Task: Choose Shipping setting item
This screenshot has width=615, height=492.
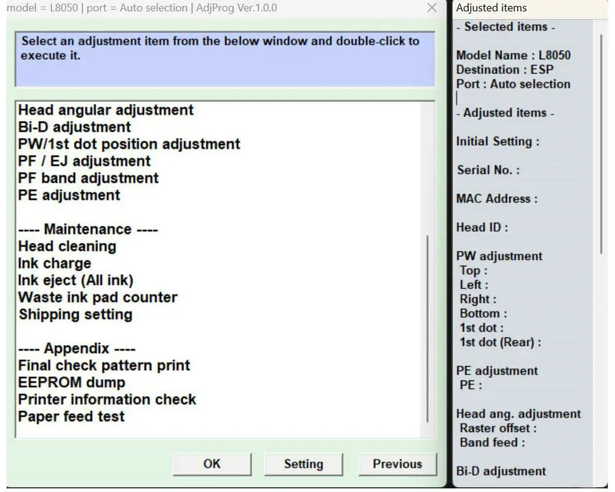Action: [75, 314]
